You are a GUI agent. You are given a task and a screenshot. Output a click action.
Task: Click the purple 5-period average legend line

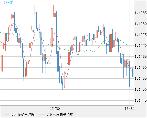click(7, 114)
